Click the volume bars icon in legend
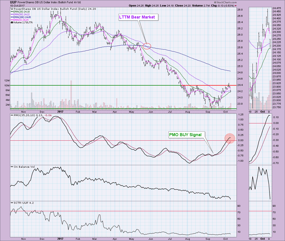This screenshot has width=285, height=241. [x=12, y=22]
